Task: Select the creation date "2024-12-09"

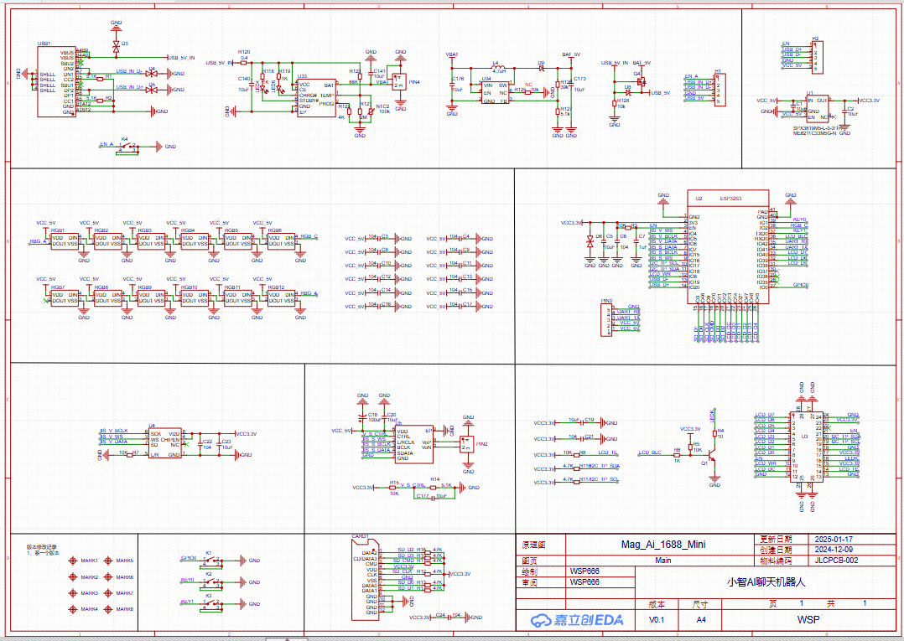Action: [834, 550]
